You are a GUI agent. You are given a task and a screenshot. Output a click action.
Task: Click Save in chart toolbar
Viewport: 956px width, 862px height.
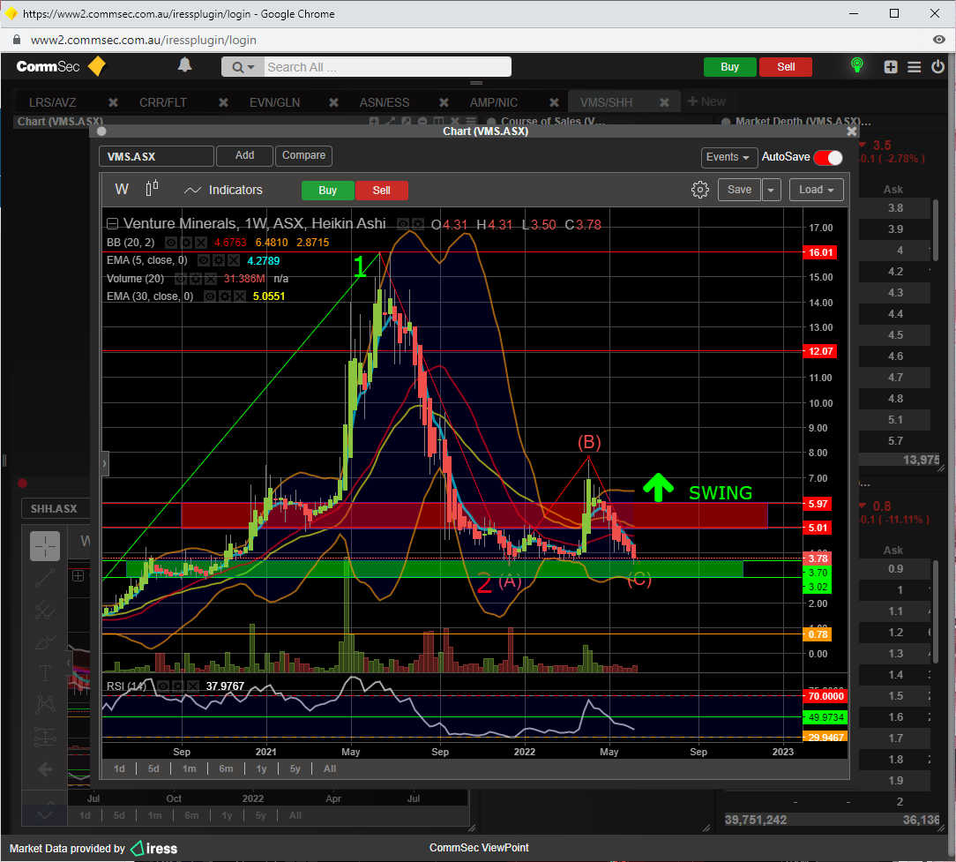(740, 190)
